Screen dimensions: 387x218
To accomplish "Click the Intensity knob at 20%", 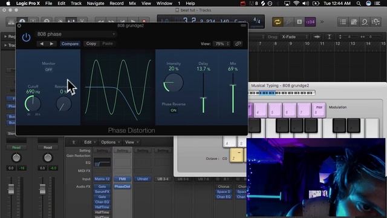I will coord(174,83).
